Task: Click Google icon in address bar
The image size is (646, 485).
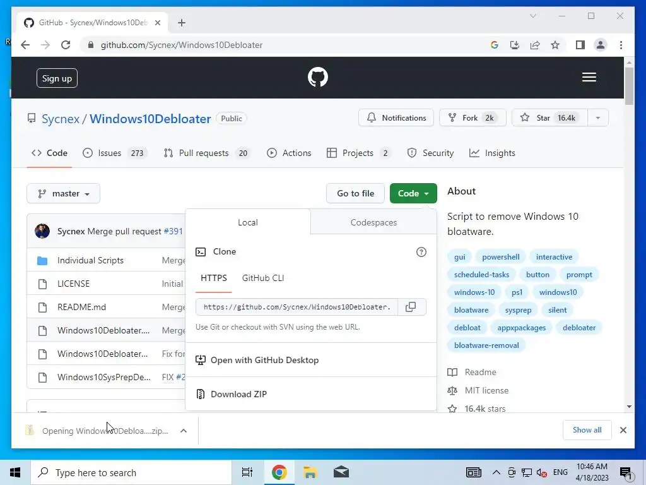Action: click(x=495, y=45)
